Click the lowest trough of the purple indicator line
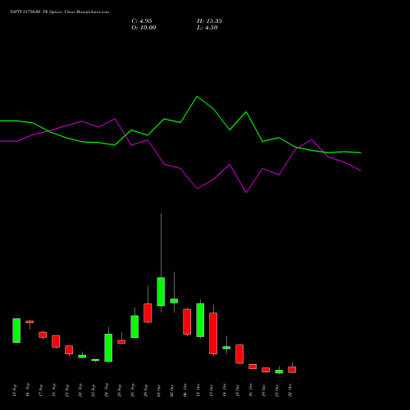This screenshot has width=410, height=410. (246, 193)
